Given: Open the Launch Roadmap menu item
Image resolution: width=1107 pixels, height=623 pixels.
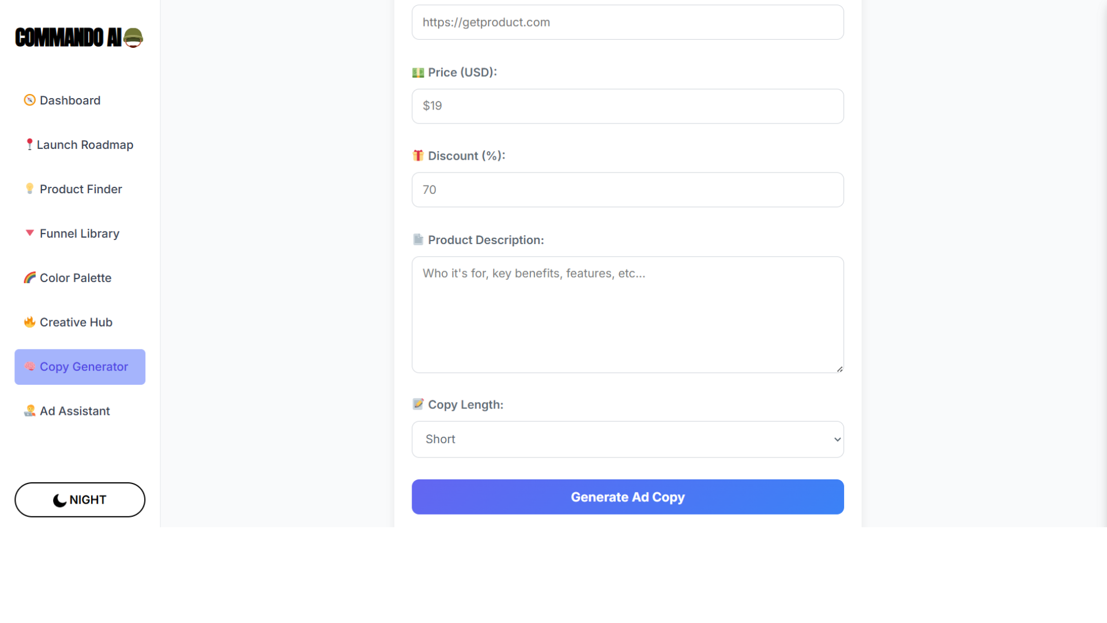Looking at the screenshot, I should tap(85, 145).
